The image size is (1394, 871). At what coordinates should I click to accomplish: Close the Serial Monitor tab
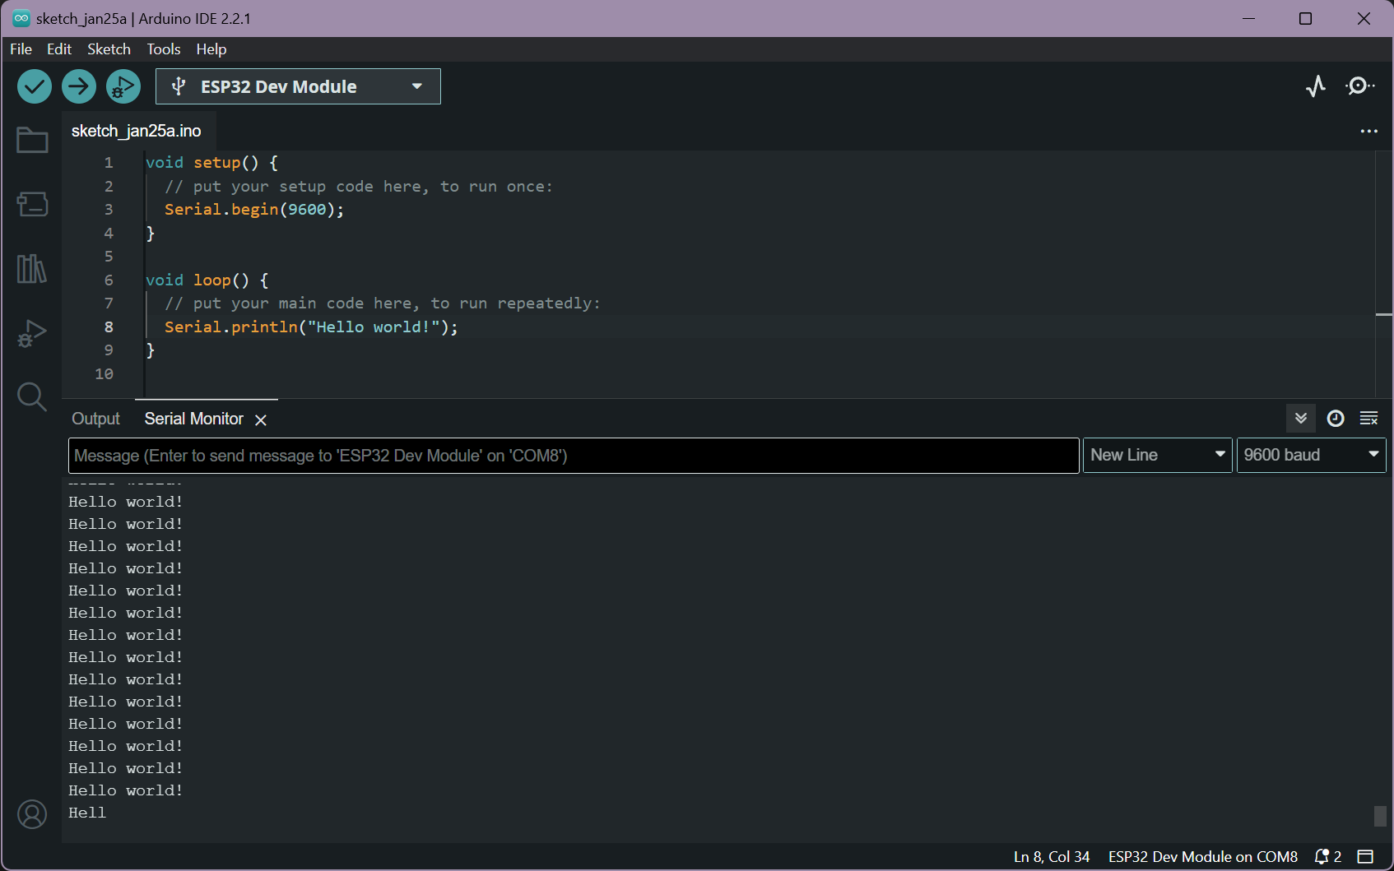(x=261, y=420)
